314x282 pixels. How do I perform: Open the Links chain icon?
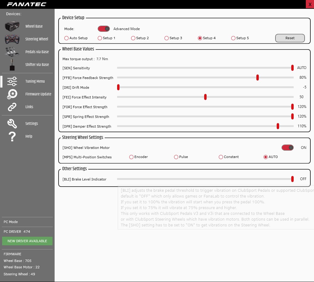[12, 107]
